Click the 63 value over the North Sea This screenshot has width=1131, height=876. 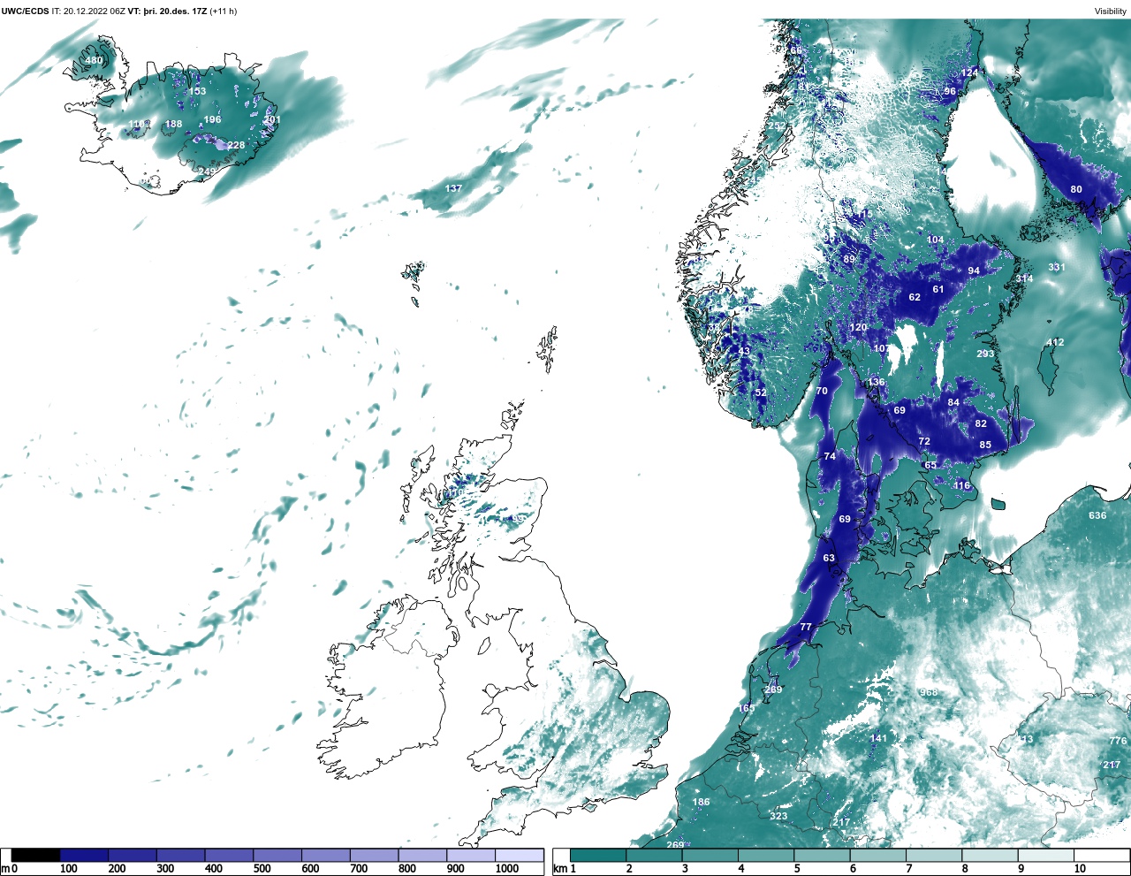click(829, 558)
